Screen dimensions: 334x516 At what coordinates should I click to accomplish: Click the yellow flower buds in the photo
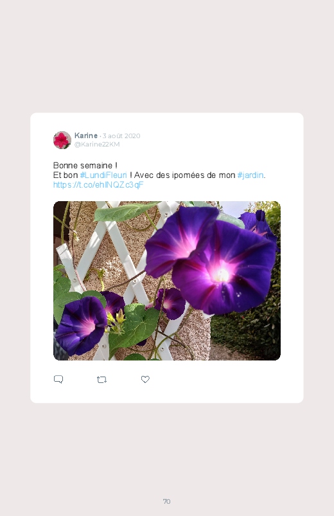(116, 320)
